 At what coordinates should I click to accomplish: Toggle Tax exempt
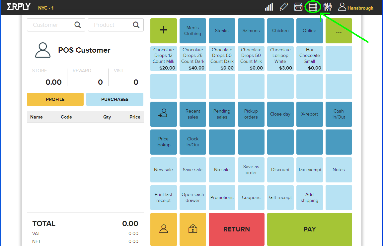(x=309, y=170)
